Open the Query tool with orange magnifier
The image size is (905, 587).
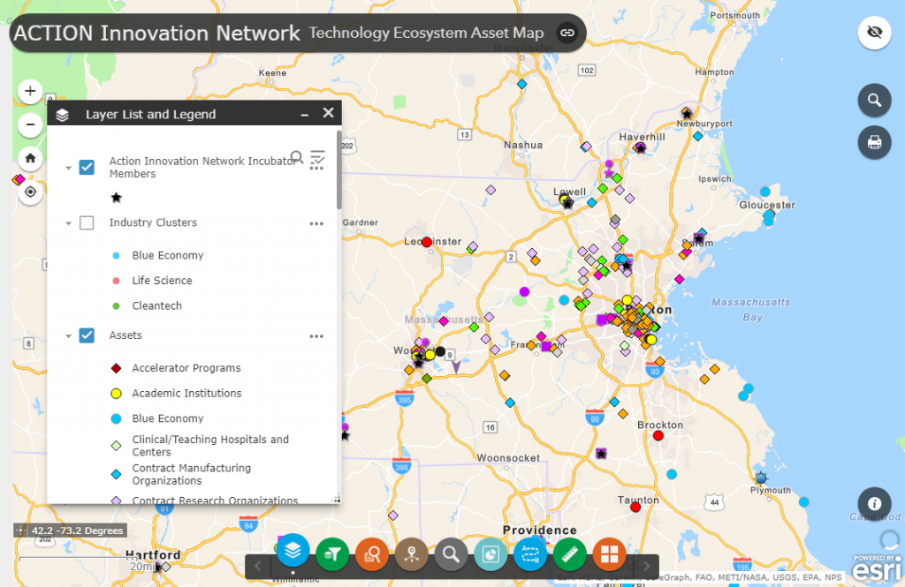[372, 554]
